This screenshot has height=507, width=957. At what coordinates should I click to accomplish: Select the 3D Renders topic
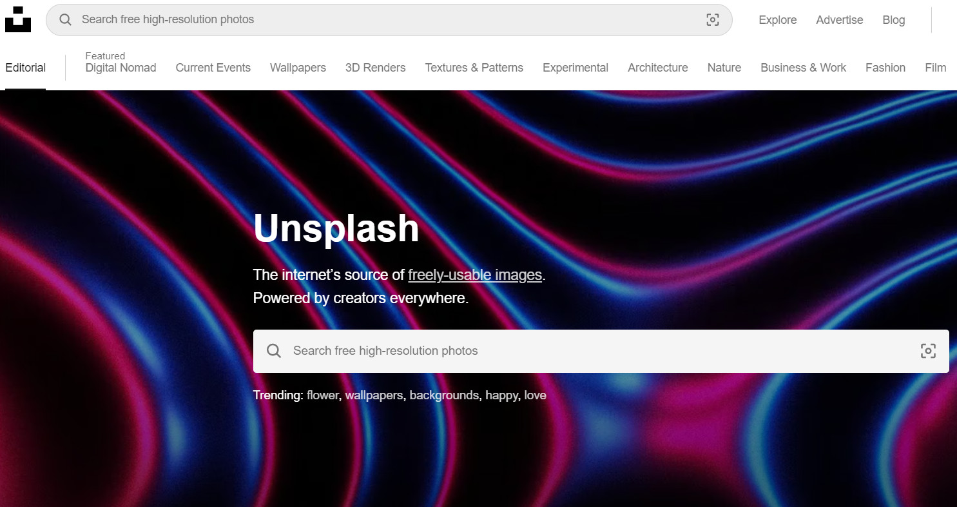(375, 68)
